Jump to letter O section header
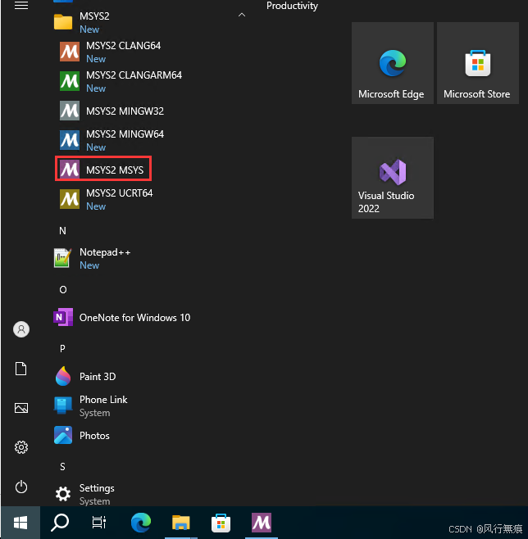This screenshot has height=539, width=528. [x=63, y=290]
